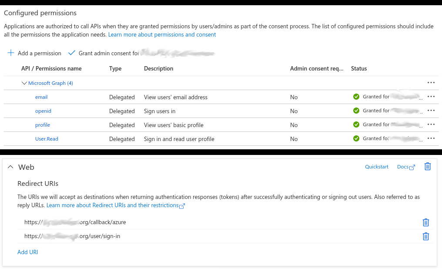Click the API / Permissions name column header

51,68
